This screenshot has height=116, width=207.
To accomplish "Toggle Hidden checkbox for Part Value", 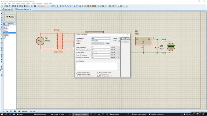I will [x=119, y=41].
